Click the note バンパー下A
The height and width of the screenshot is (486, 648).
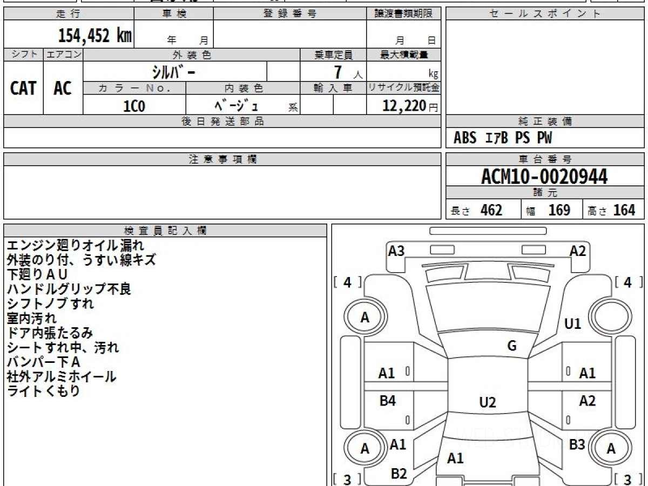coord(44,362)
